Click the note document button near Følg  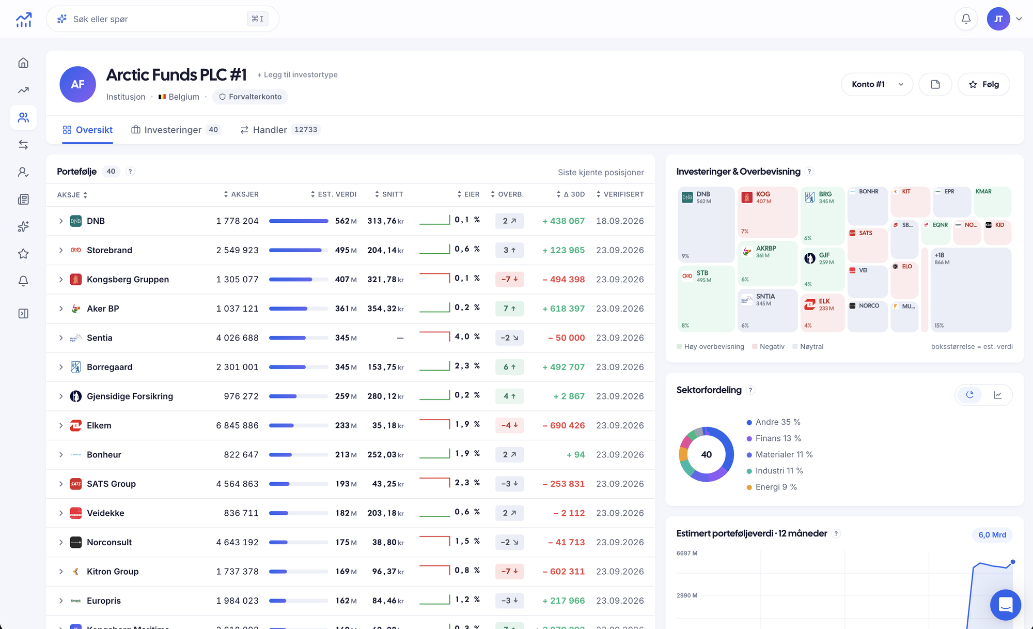click(x=935, y=84)
